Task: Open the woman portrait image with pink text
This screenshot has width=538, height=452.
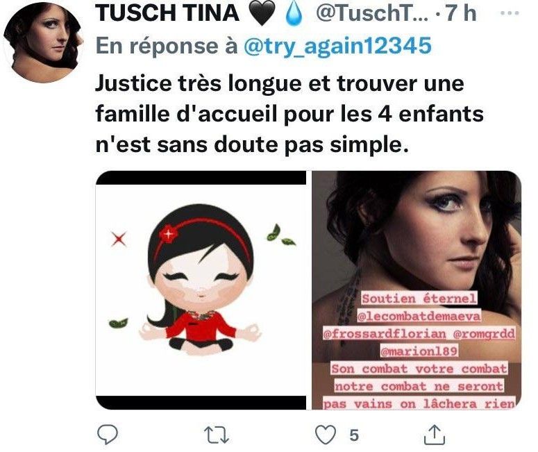Action: 417,290
